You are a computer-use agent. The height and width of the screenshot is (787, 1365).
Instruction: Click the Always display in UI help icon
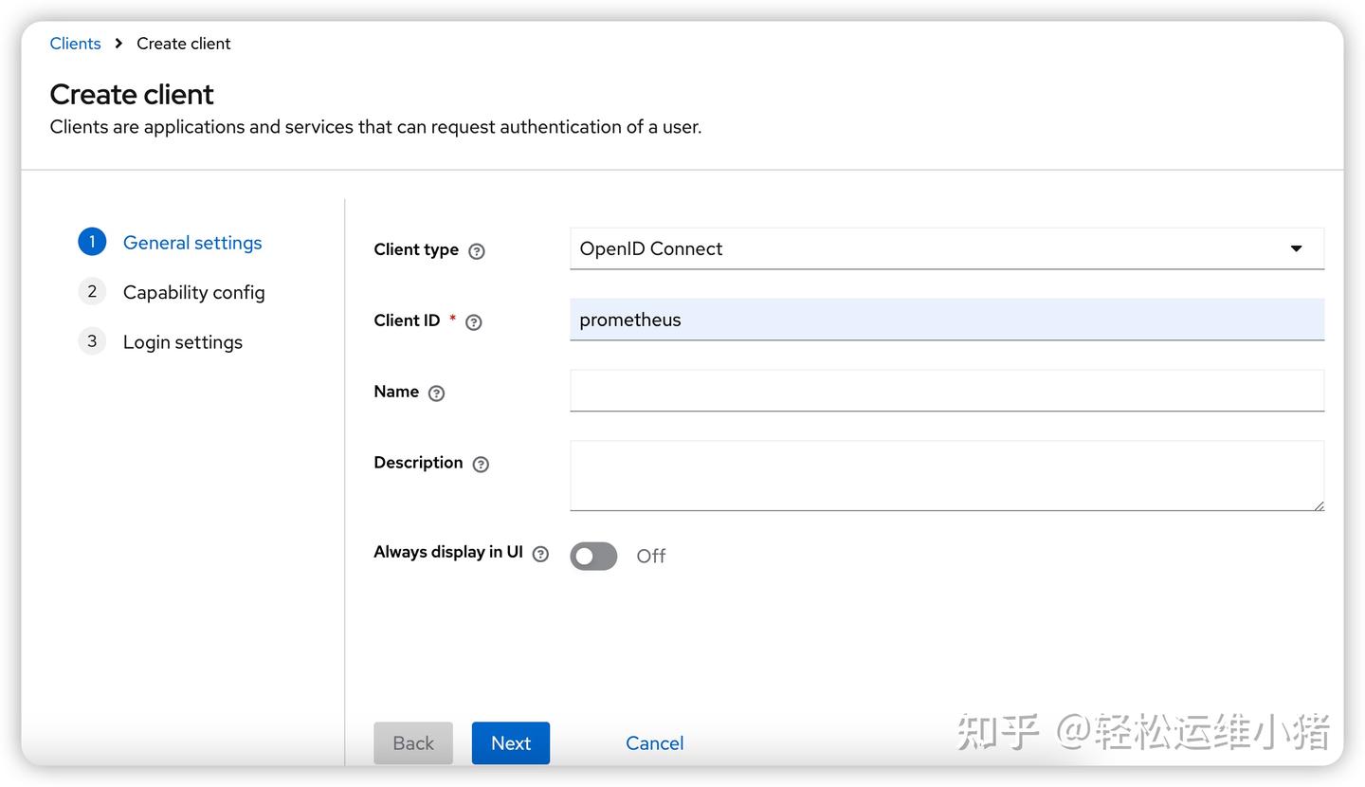pos(539,553)
